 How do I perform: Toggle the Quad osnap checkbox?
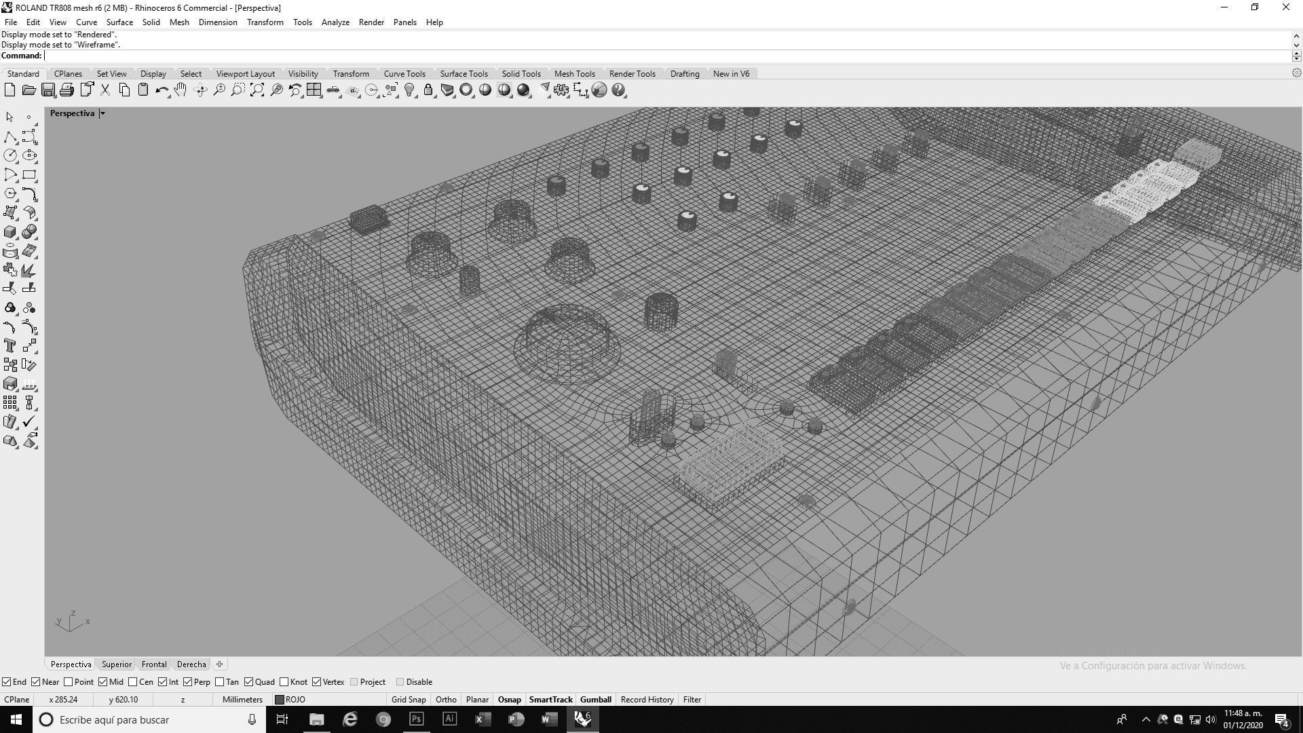tap(248, 682)
